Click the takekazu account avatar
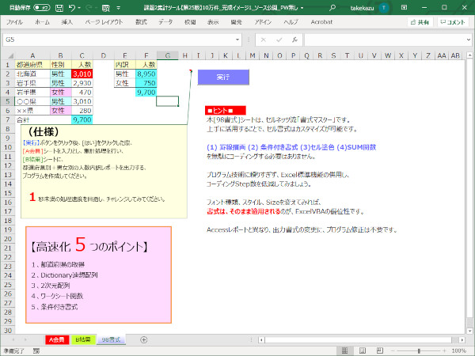 384,8
